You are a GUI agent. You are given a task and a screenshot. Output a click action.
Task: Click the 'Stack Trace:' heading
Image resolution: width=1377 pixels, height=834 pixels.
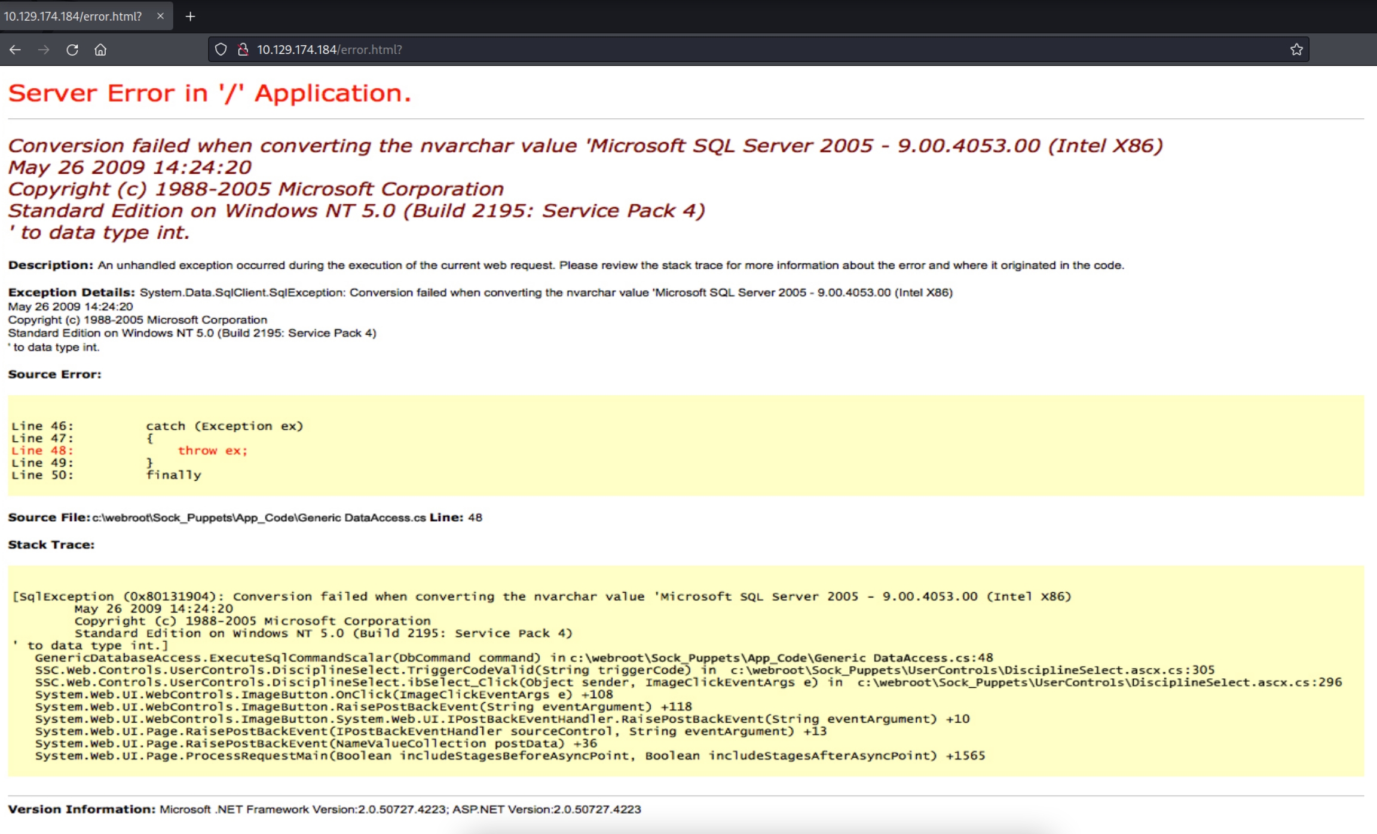tap(51, 544)
